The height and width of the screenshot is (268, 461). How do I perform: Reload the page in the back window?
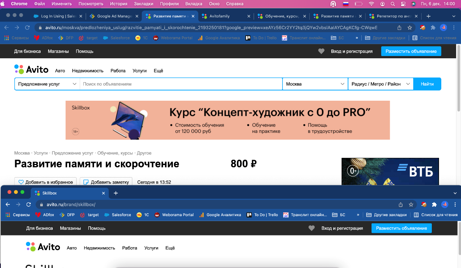27,28
